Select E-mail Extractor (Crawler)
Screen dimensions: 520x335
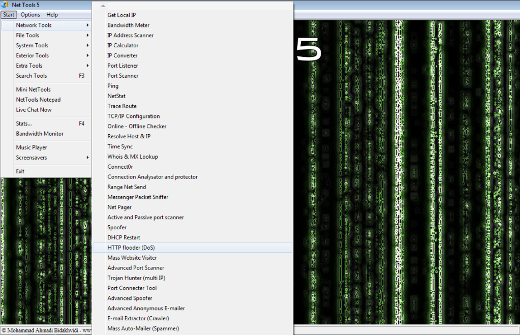(x=192, y=318)
